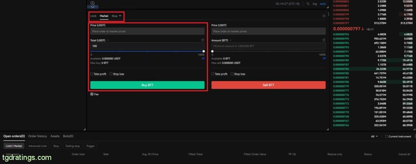Open the Assets tab
This screenshot has width=416, height=164.
click(x=55, y=136)
